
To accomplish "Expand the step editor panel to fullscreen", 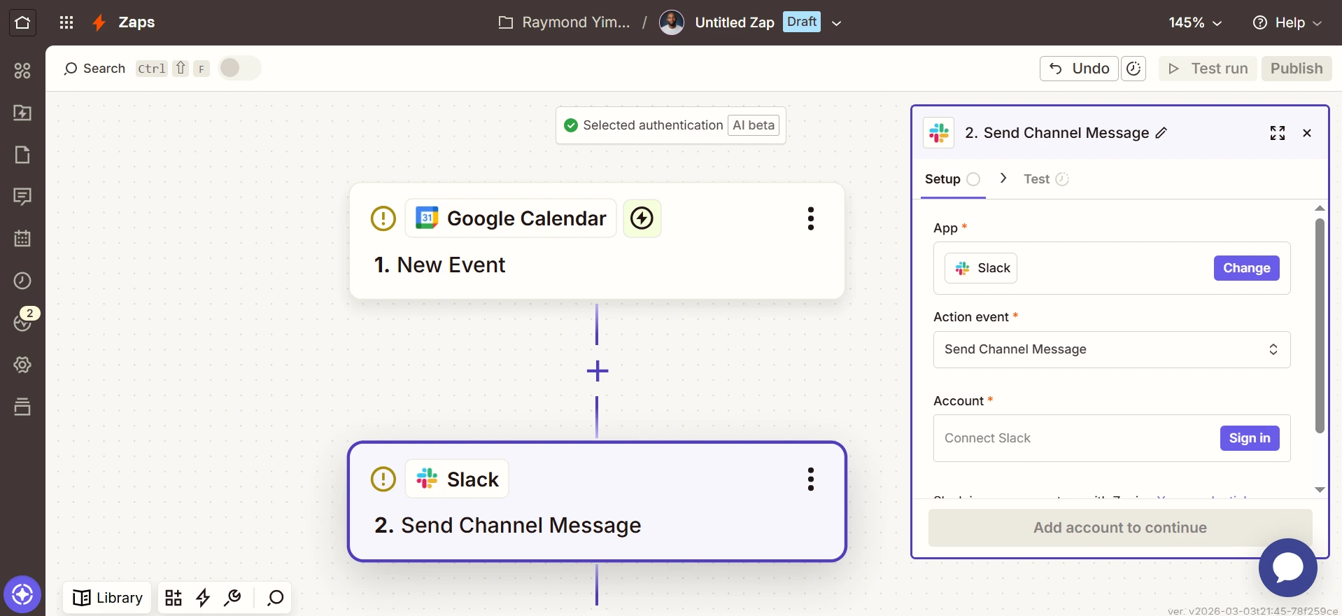I will click(x=1277, y=133).
